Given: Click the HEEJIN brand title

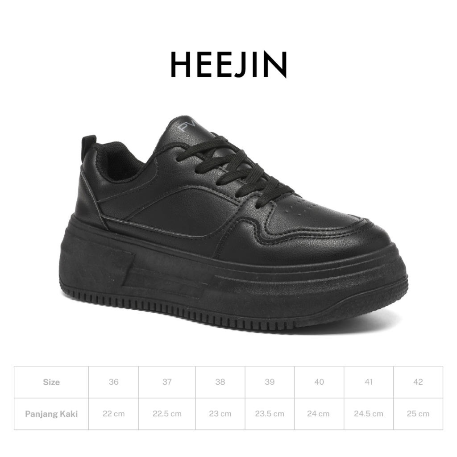Looking at the screenshot, I should (229, 64).
